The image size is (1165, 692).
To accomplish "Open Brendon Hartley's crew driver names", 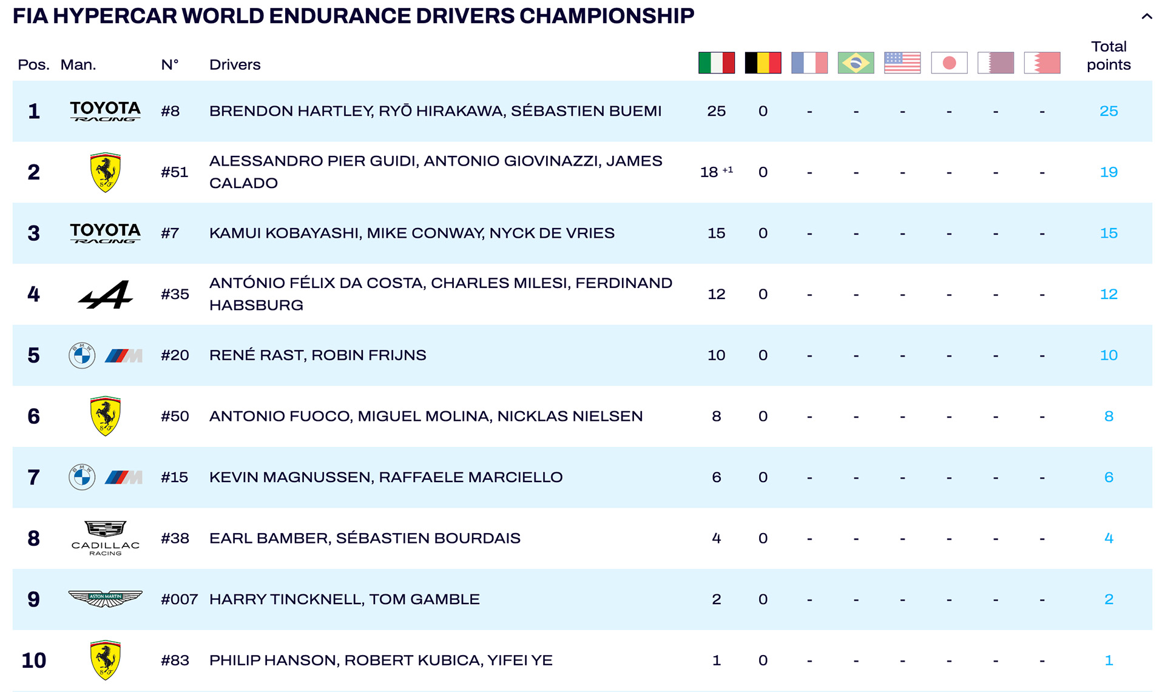I will coord(435,112).
